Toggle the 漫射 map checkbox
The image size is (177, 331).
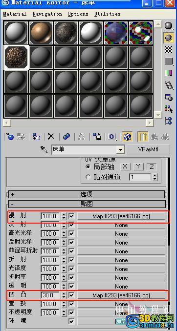[x=72, y=216]
